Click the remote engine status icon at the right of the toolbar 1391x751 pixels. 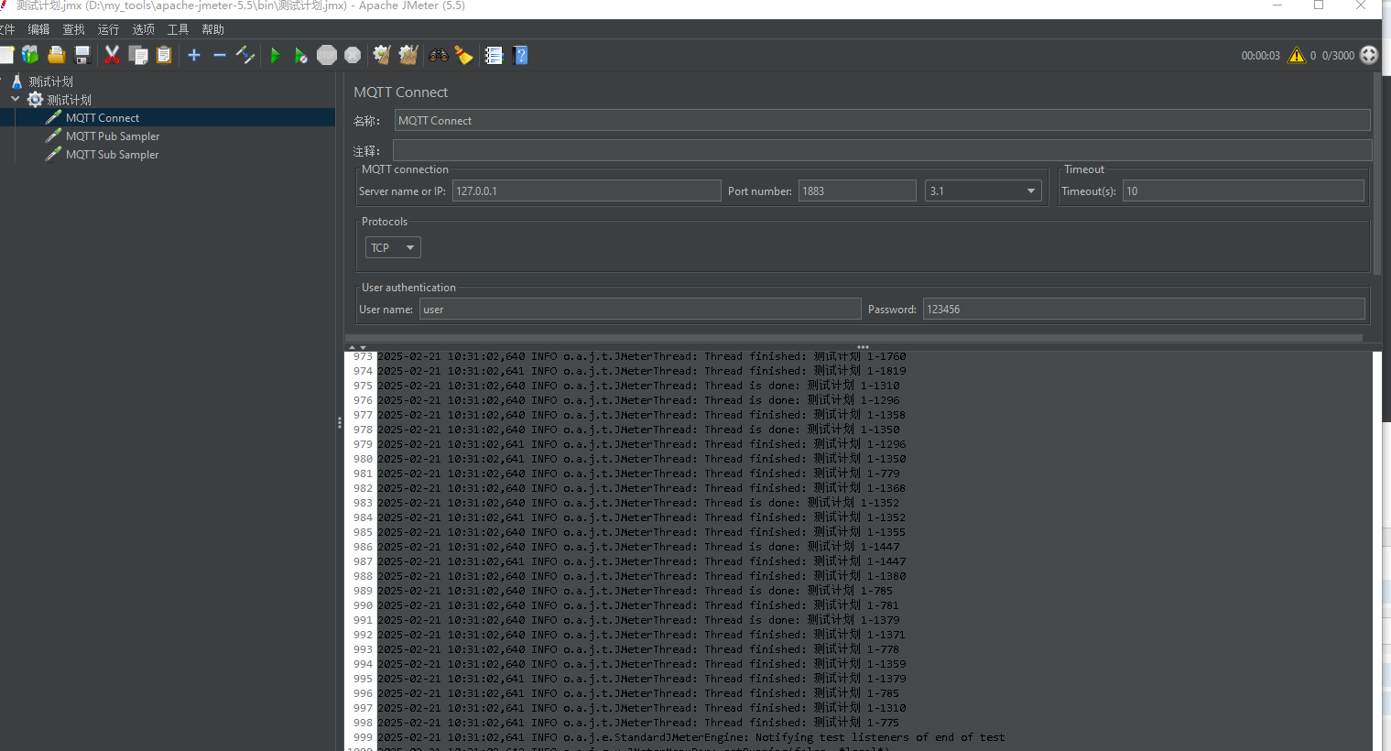[1369, 55]
